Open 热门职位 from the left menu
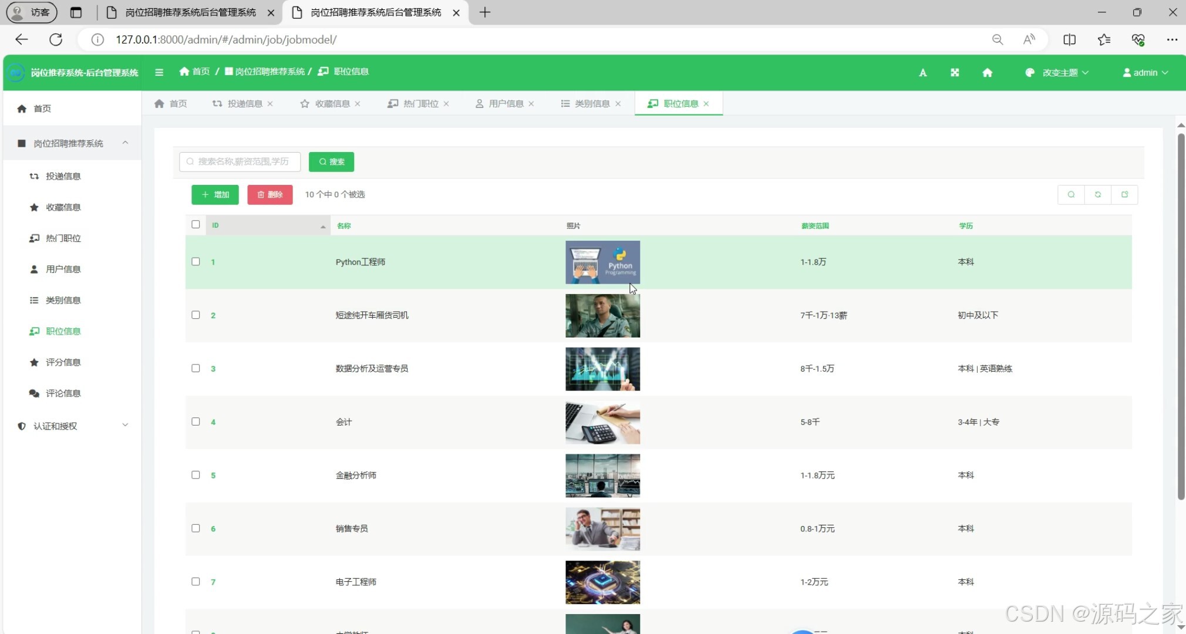This screenshot has width=1186, height=634. tap(63, 238)
